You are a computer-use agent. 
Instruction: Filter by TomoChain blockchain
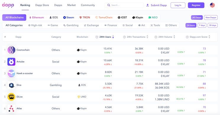[x=104, y=17]
